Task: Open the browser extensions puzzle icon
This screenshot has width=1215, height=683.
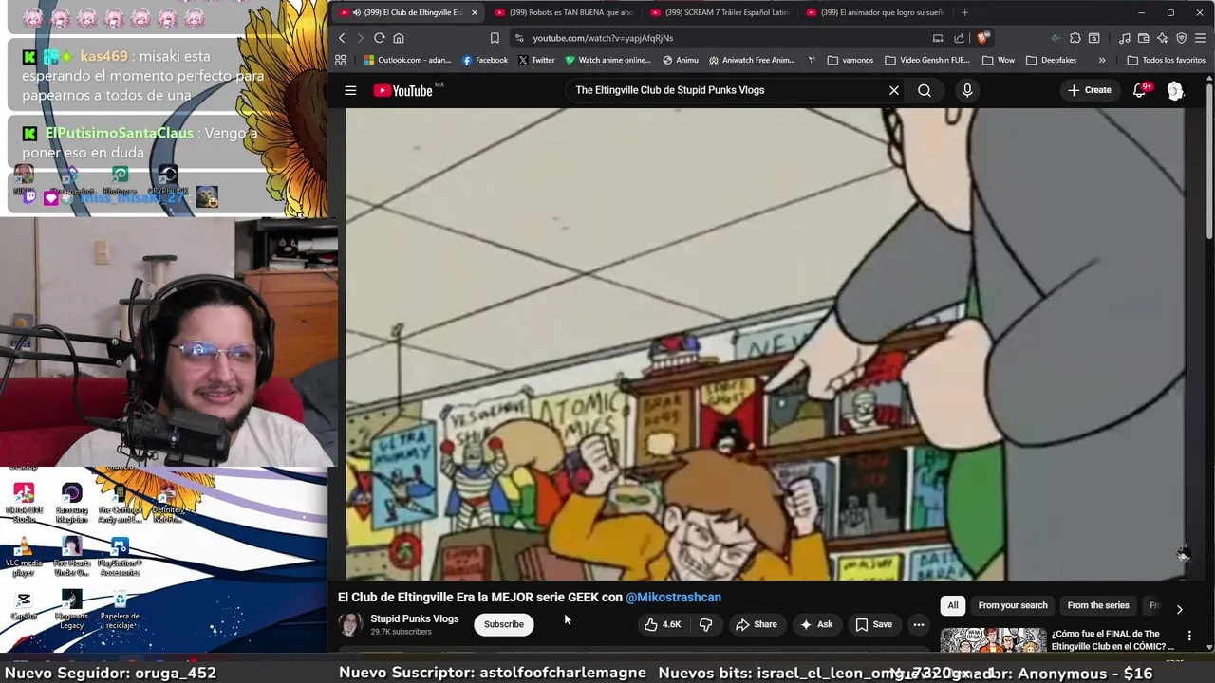Action: coord(1075,38)
